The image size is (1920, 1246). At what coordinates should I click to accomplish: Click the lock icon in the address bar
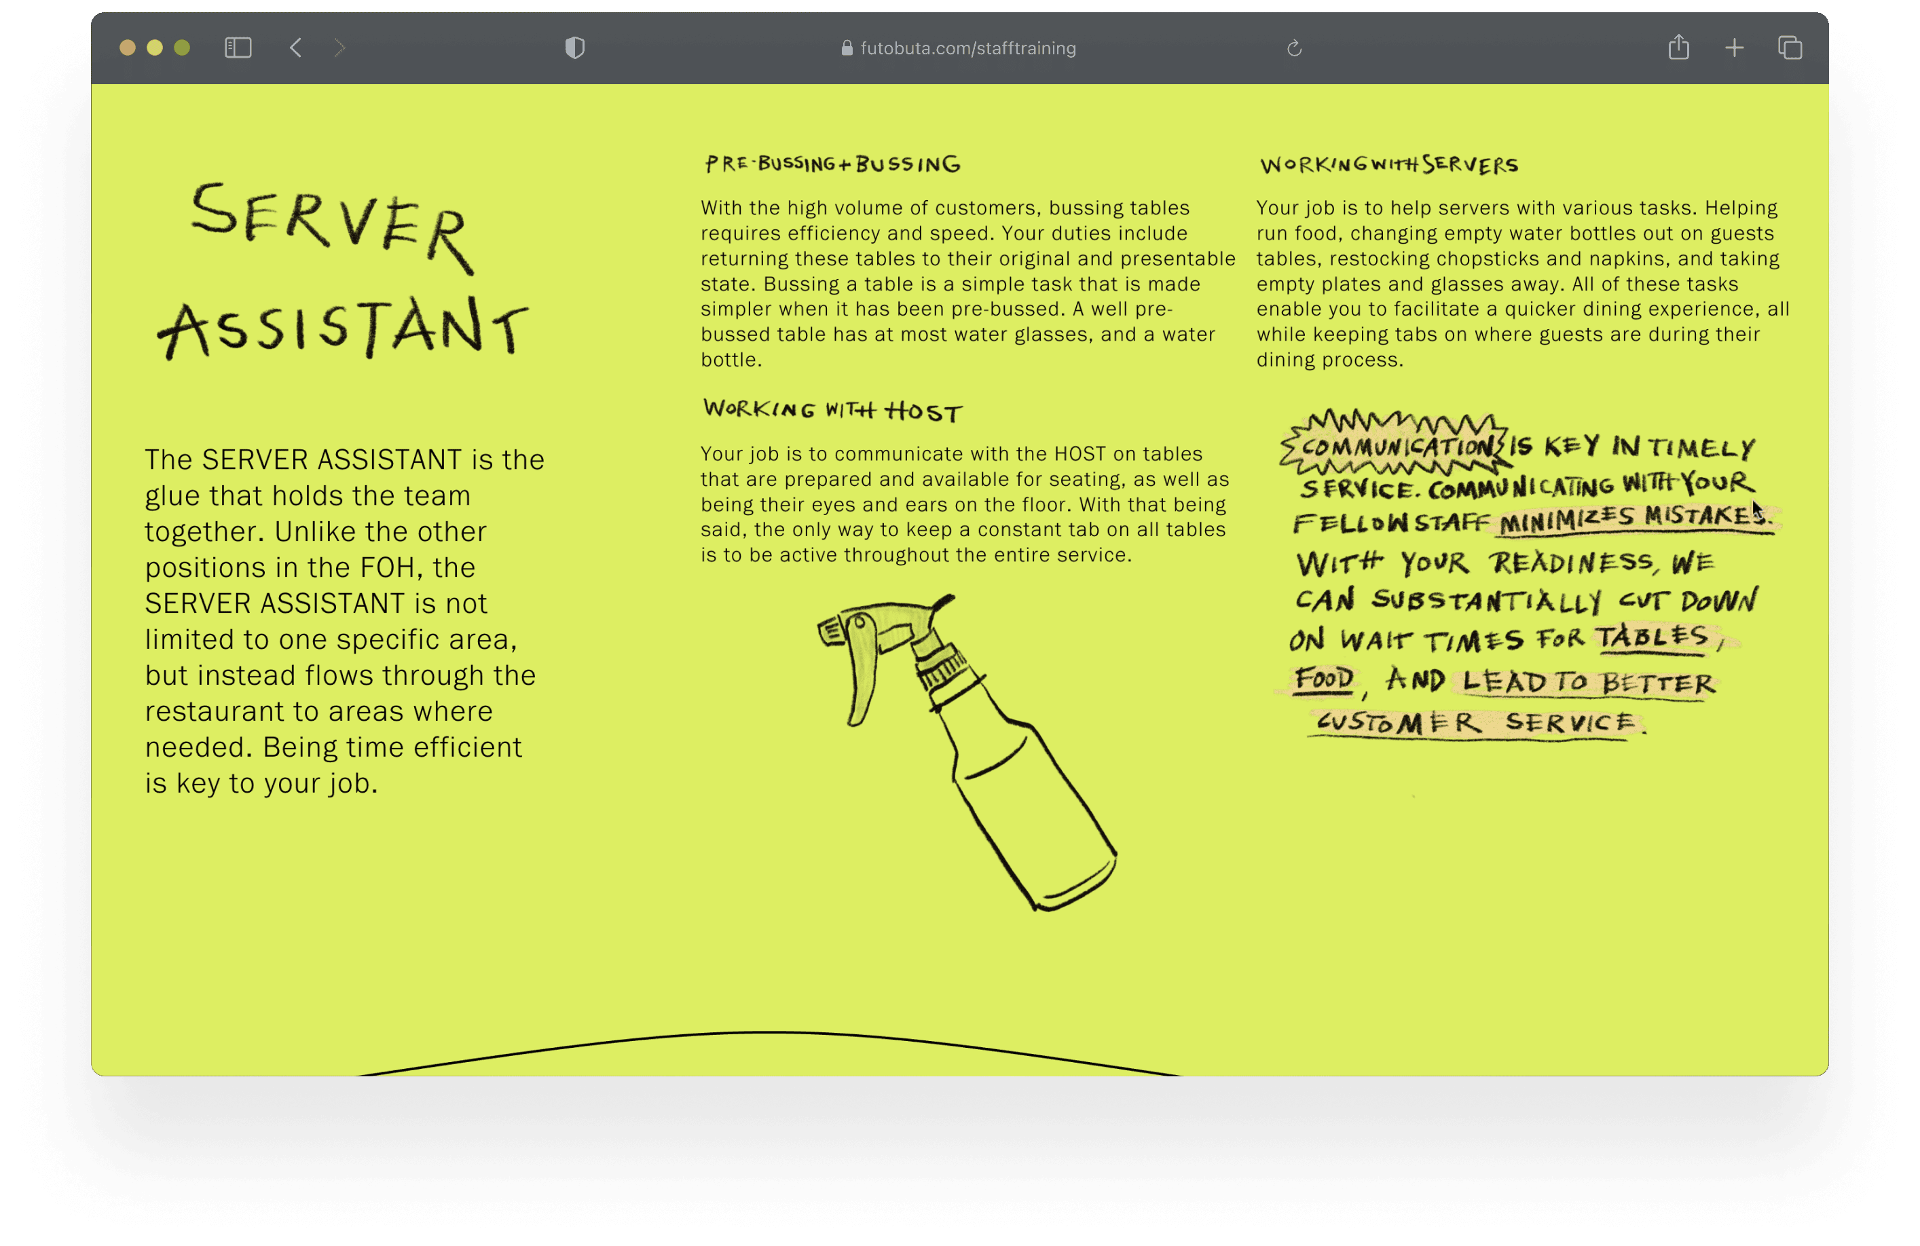pos(846,48)
